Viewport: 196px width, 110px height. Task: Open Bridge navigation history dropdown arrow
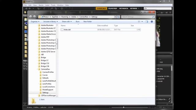coord(33,9)
